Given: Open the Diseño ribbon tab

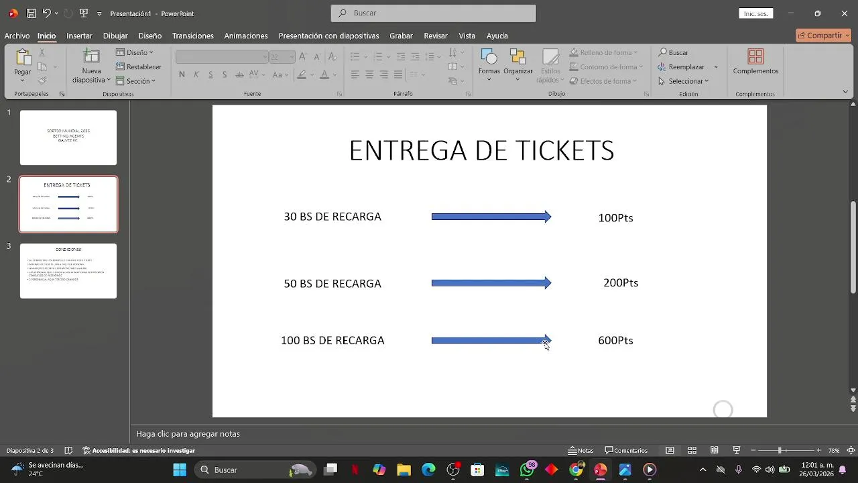Looking at the screenshot, I should (x=150, y=36).
